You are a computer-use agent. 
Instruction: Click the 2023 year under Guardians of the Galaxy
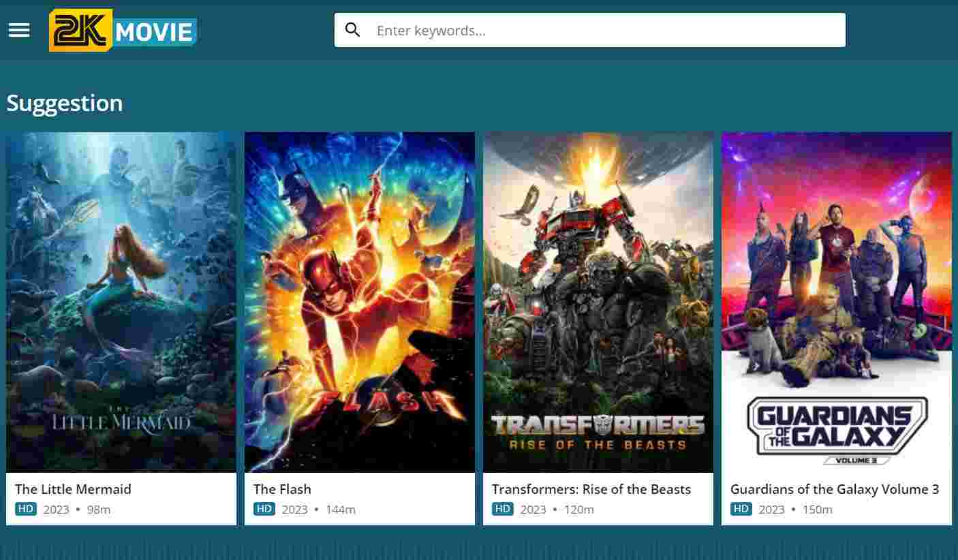pos(772,510)
